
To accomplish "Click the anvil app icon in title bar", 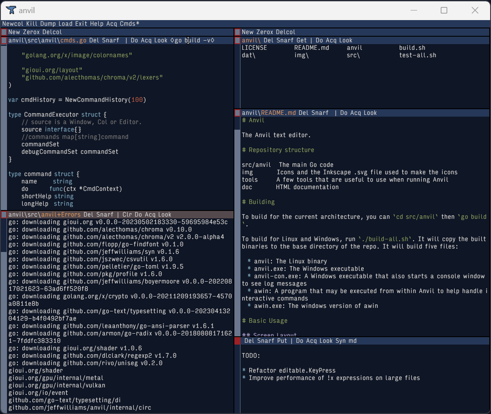I will (x=10, y=10).
